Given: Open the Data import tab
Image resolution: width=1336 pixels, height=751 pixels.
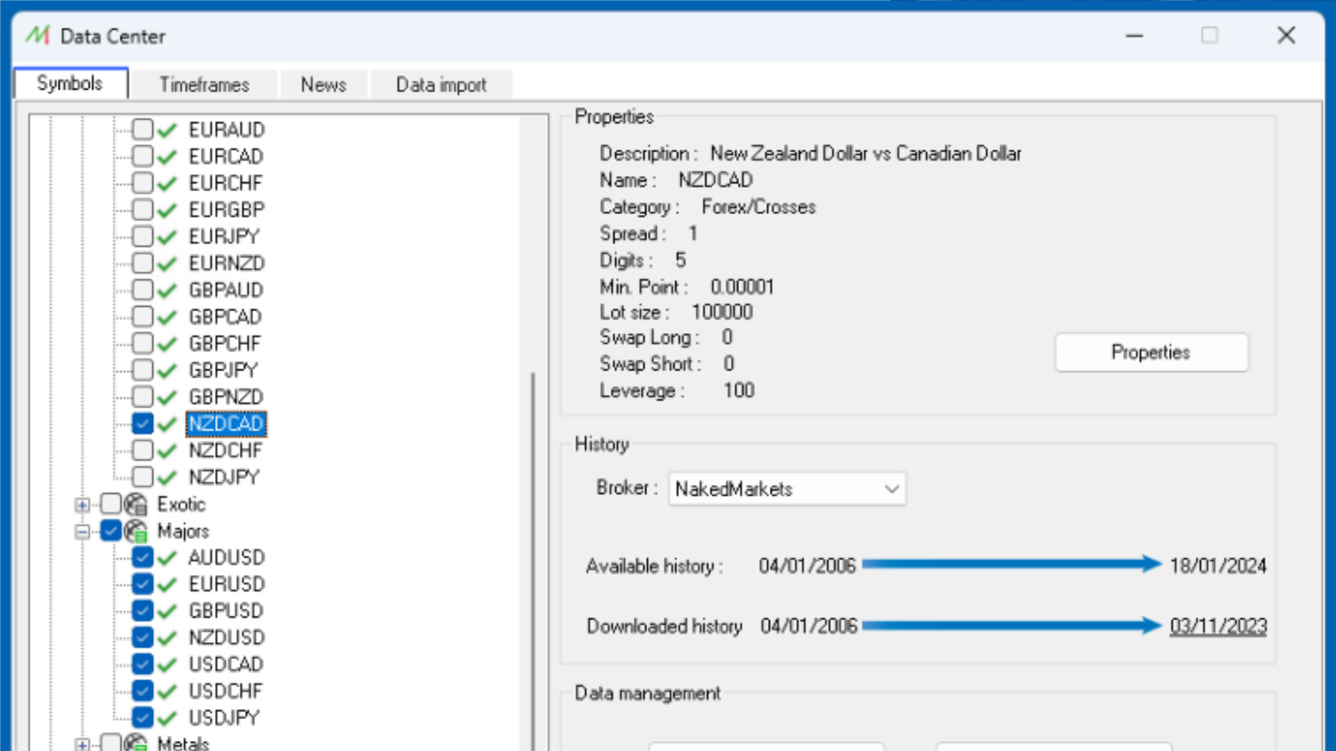Looking at the screenshot, I should coord(441,85).
